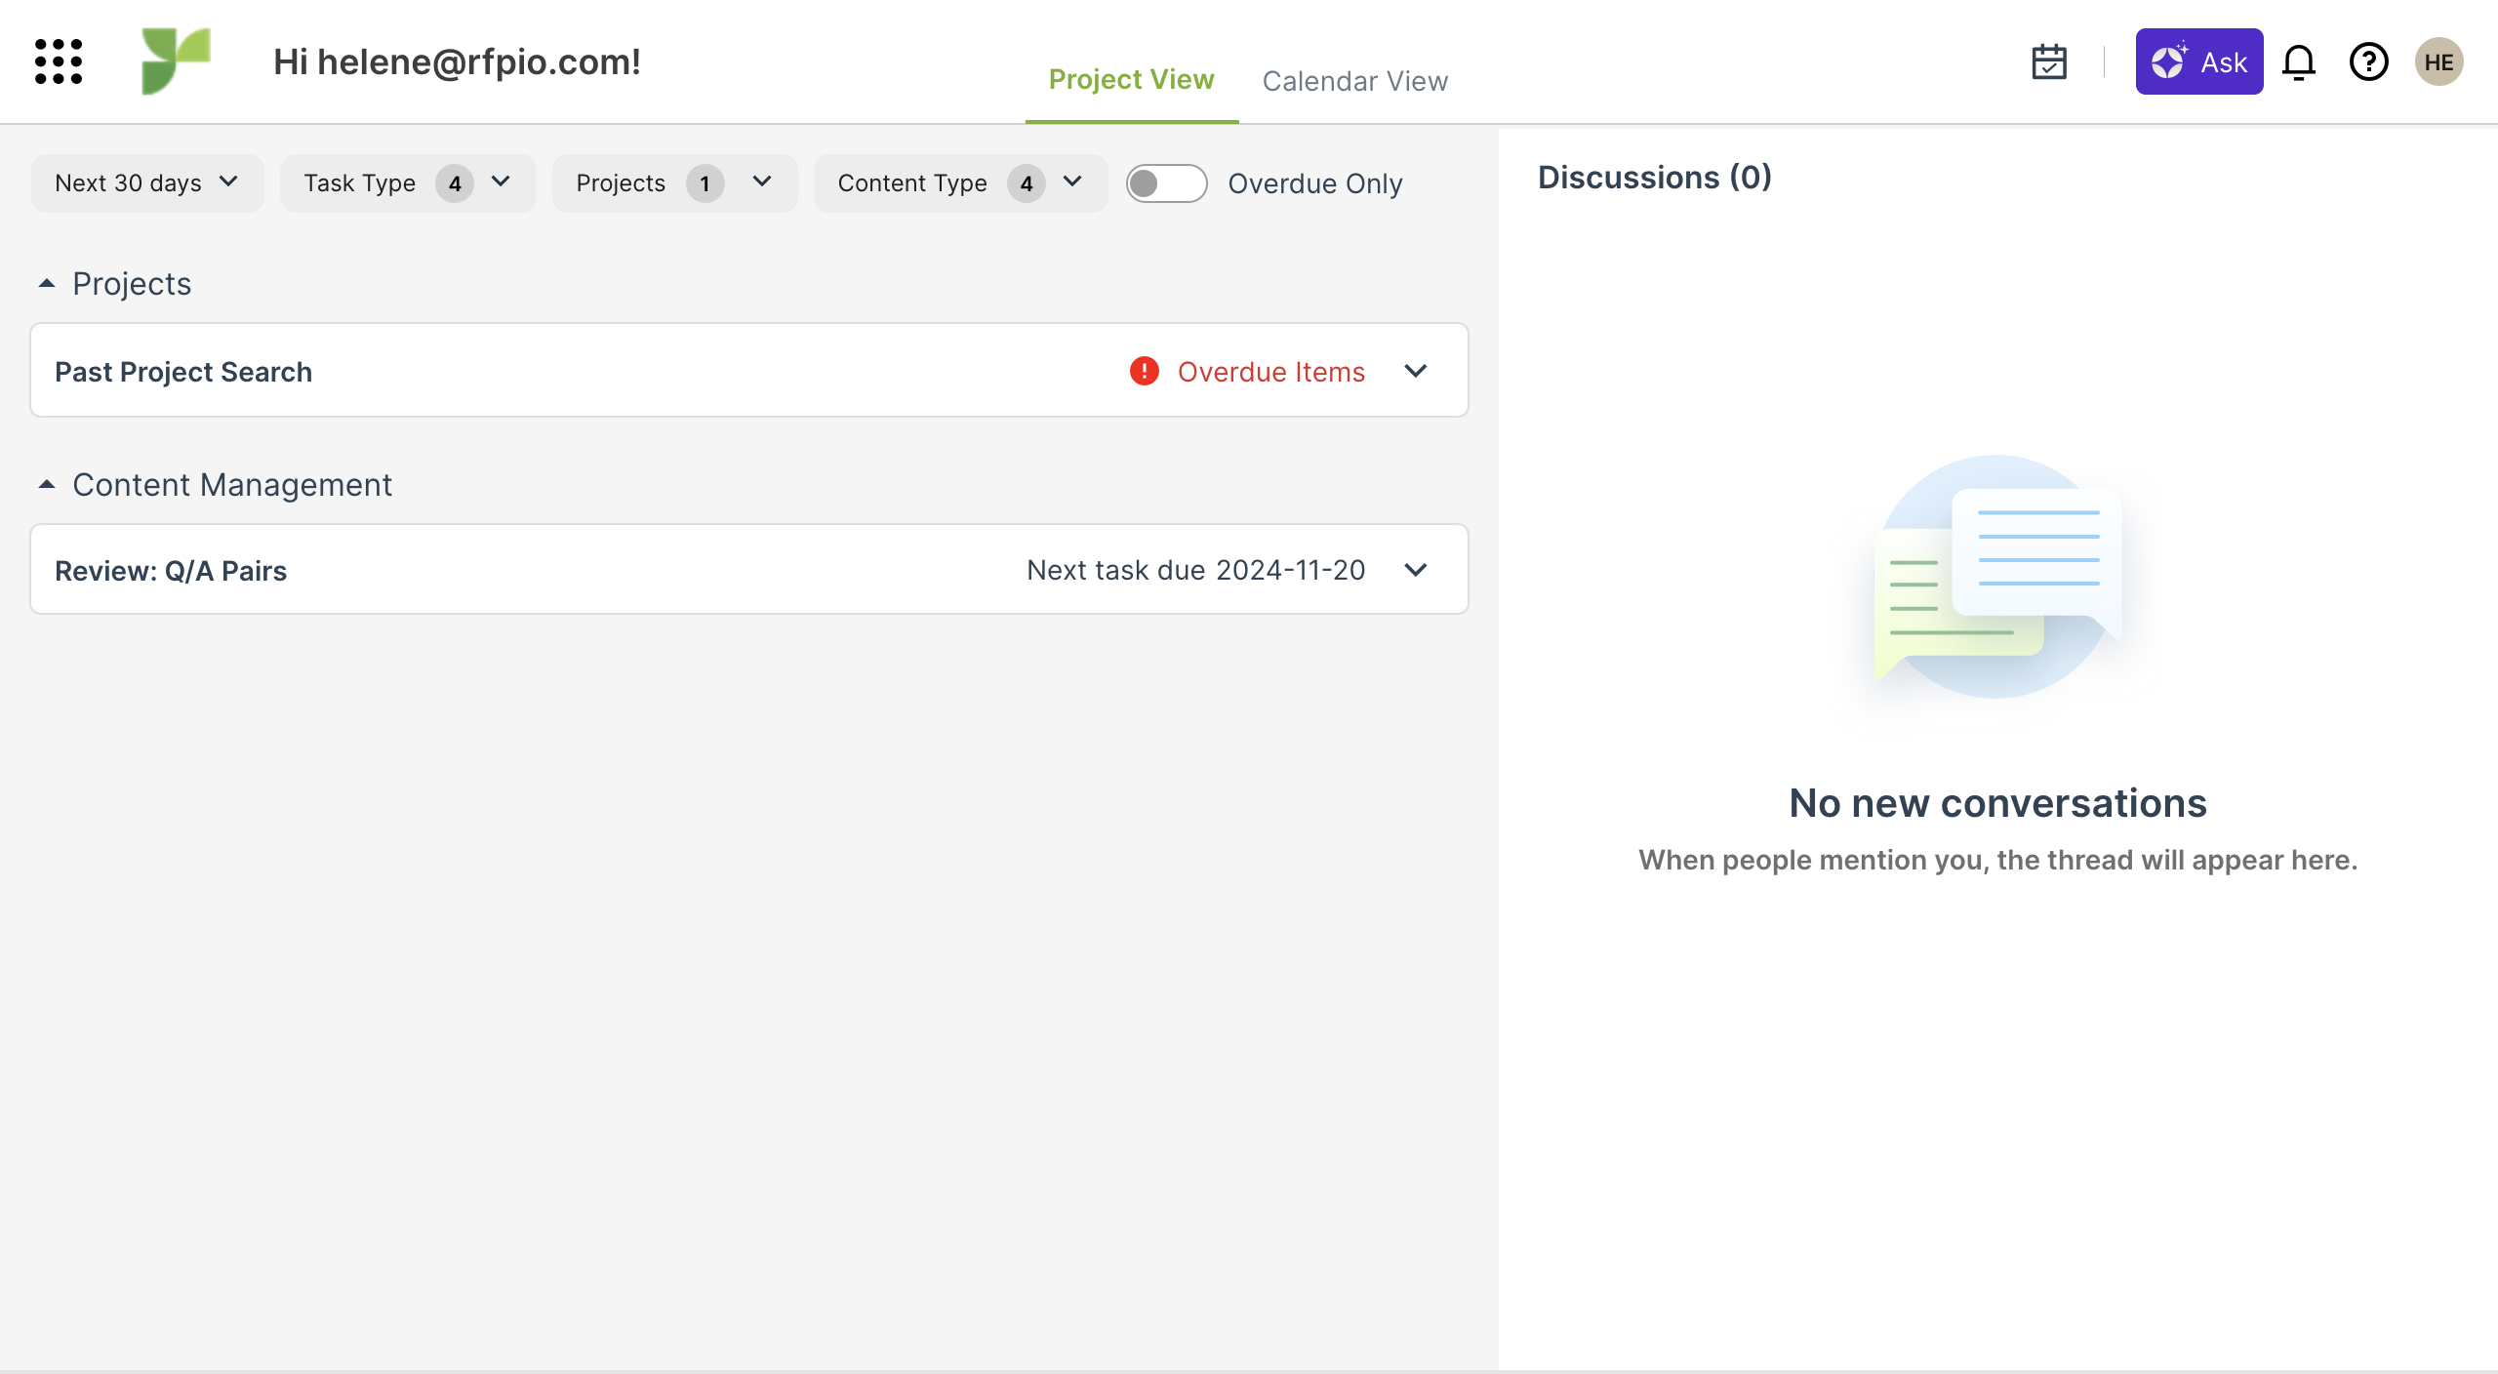This screenshot has width=2498, height=1374.
Task: Click the Overdue Items link
Action: [1270, 372]
